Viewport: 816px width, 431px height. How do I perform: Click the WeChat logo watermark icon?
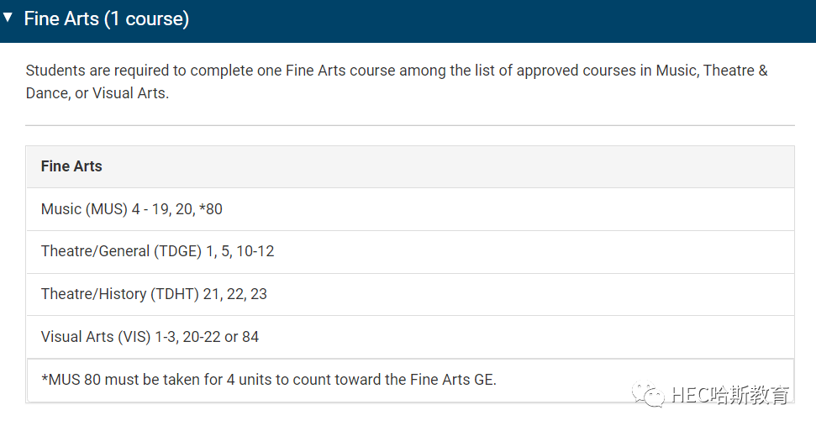tap(648, 395)
